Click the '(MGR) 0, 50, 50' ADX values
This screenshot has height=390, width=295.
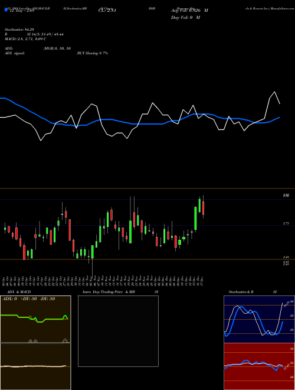(x=57, y=48)
